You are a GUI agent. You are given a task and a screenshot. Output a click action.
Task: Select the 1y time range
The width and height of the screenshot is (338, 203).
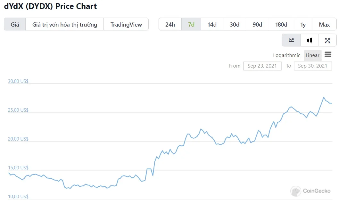tap(303, 24)
